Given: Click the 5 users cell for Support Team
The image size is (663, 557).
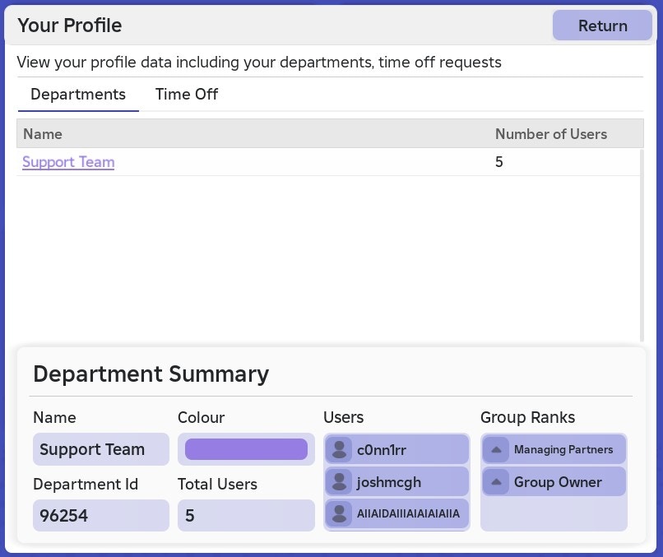Looking at the screenshot, I should point(499,162).
